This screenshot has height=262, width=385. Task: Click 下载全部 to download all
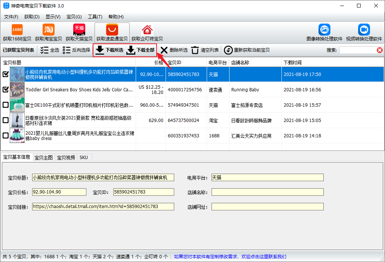pos(141,50)
